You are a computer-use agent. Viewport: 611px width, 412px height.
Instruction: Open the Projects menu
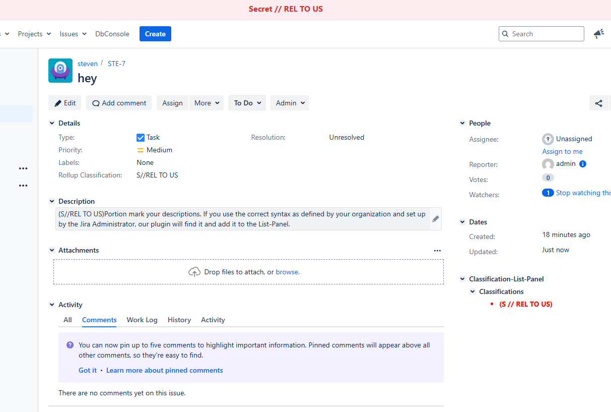(x=34, y=34)
